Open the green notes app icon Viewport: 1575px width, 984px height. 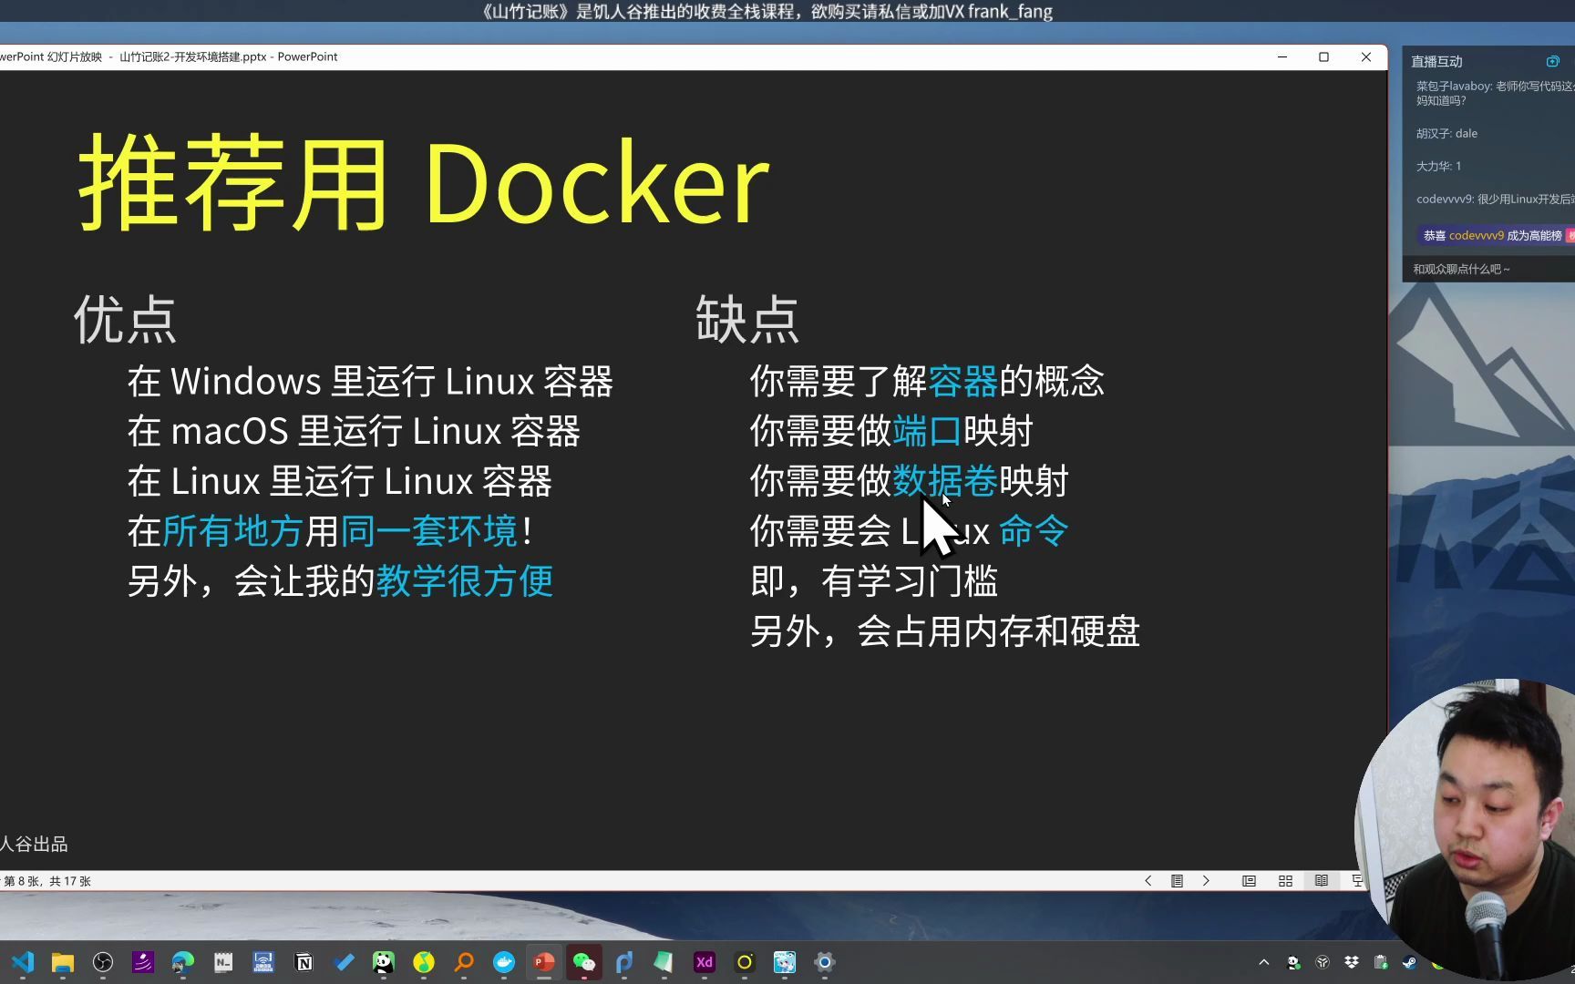tap(664, 962)
